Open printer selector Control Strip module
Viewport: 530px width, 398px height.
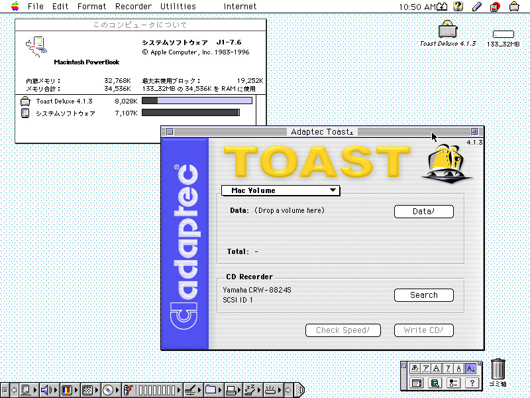point(234,390)
